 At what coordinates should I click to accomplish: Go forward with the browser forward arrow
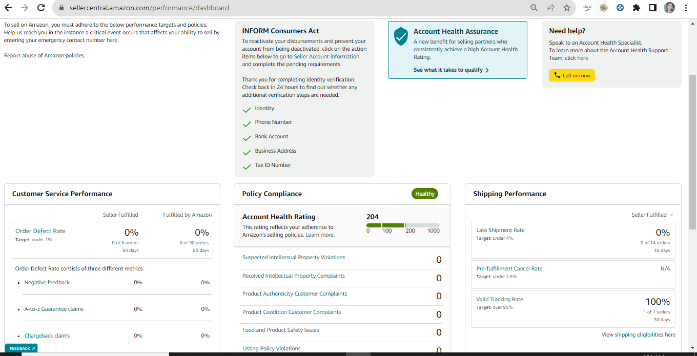coord(25,8)
